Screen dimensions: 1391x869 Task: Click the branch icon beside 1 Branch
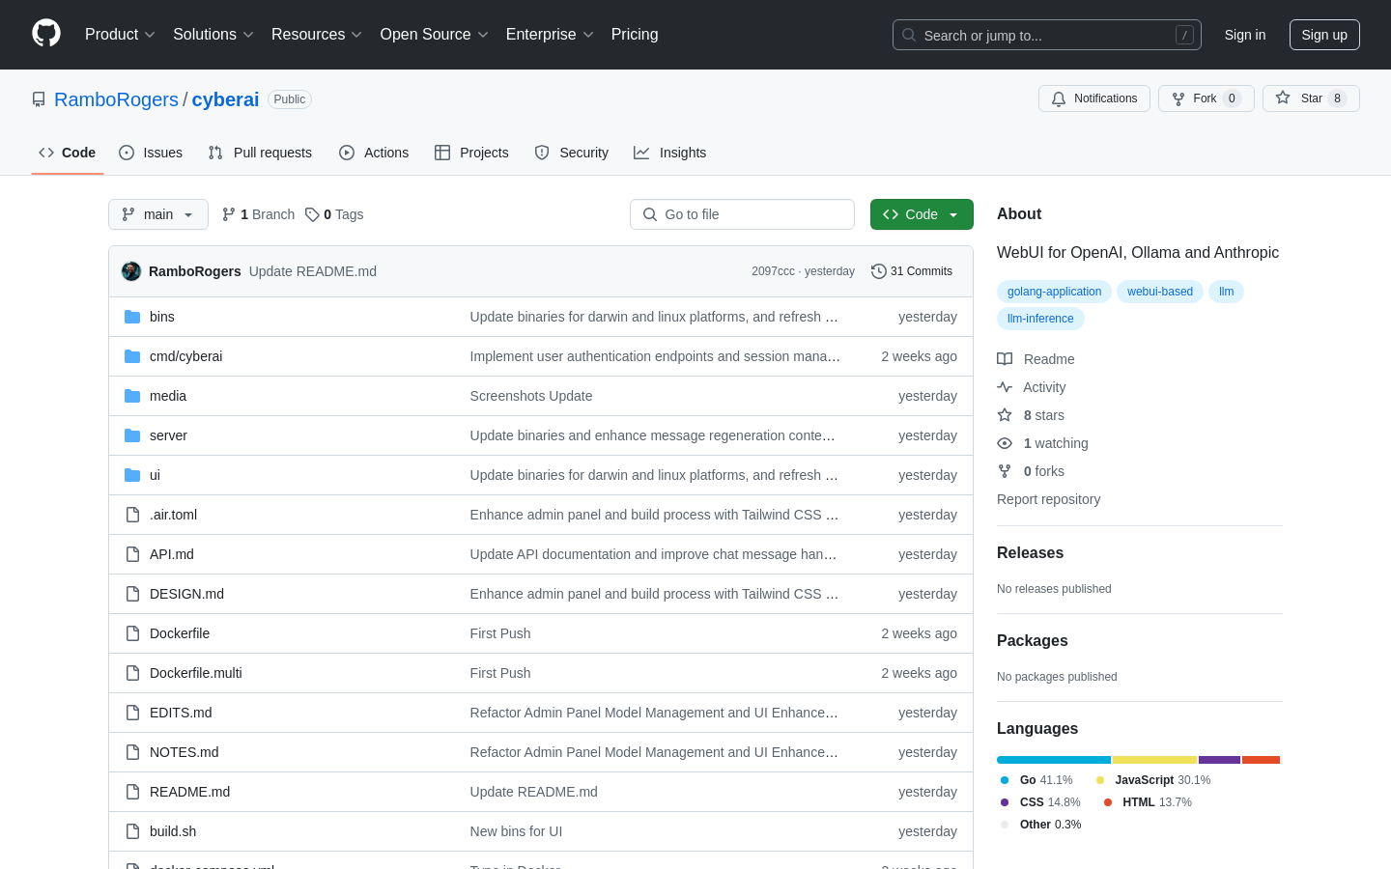pos(229,214)
